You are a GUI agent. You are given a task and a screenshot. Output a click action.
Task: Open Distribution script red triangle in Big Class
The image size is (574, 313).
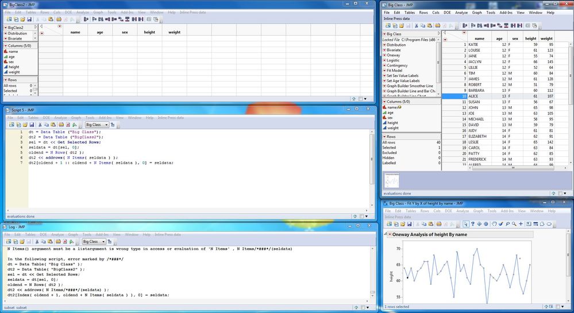[x=384, y=45]
